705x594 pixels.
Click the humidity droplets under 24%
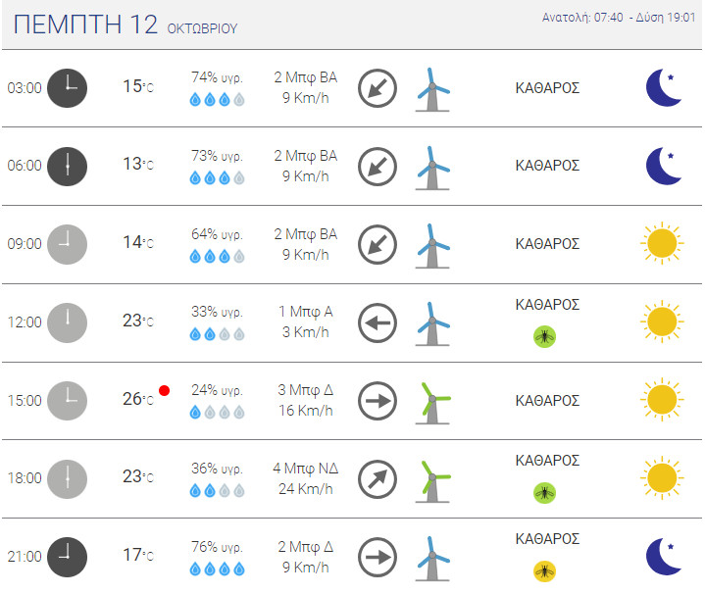coord(217,412)
